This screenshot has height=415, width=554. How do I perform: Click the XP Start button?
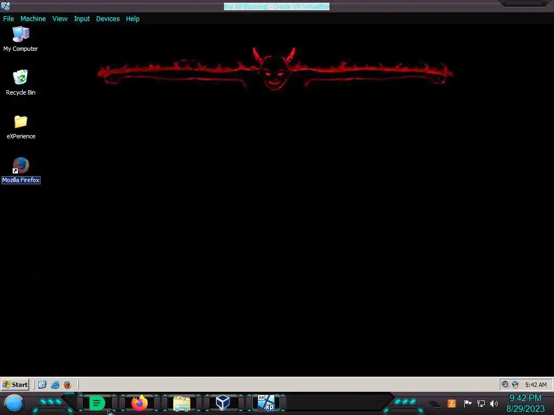15,385
